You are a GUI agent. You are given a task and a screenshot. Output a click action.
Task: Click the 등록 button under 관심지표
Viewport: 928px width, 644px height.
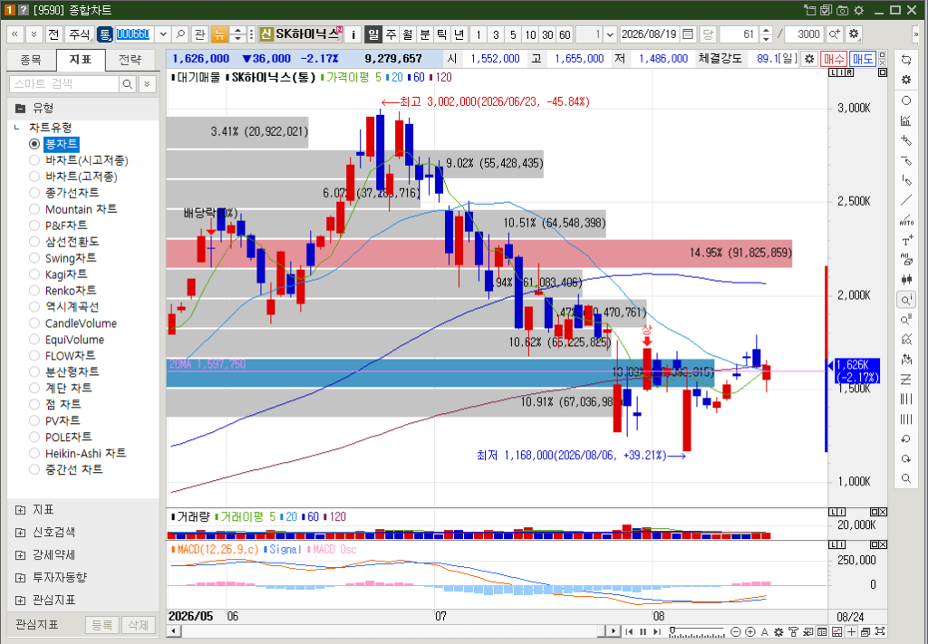(x=102, y=625)
